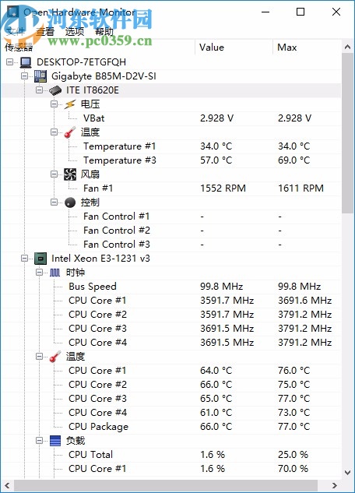Screen dimensions: 355x493
Task: Click the clock waveform (时钟) icon
Action: (x=54, y=273)
